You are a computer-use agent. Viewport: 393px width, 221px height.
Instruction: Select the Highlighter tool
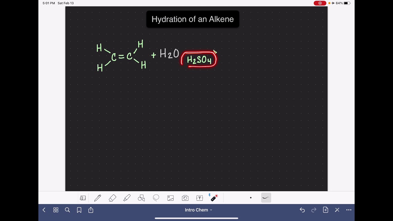tap(127, 198)
